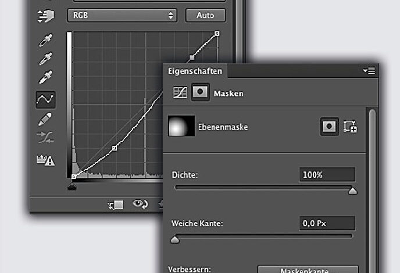Add vector mask icon
The height and width of the screenshot is (273, 400).
point(350,127)
